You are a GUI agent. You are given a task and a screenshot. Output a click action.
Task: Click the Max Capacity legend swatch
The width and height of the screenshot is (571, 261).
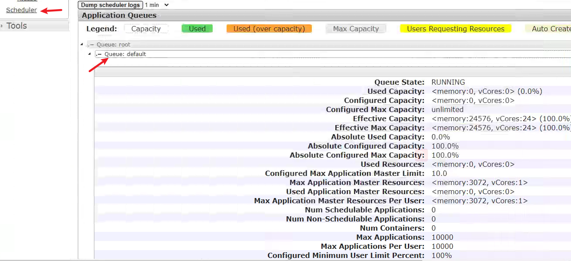click(356, 29)
